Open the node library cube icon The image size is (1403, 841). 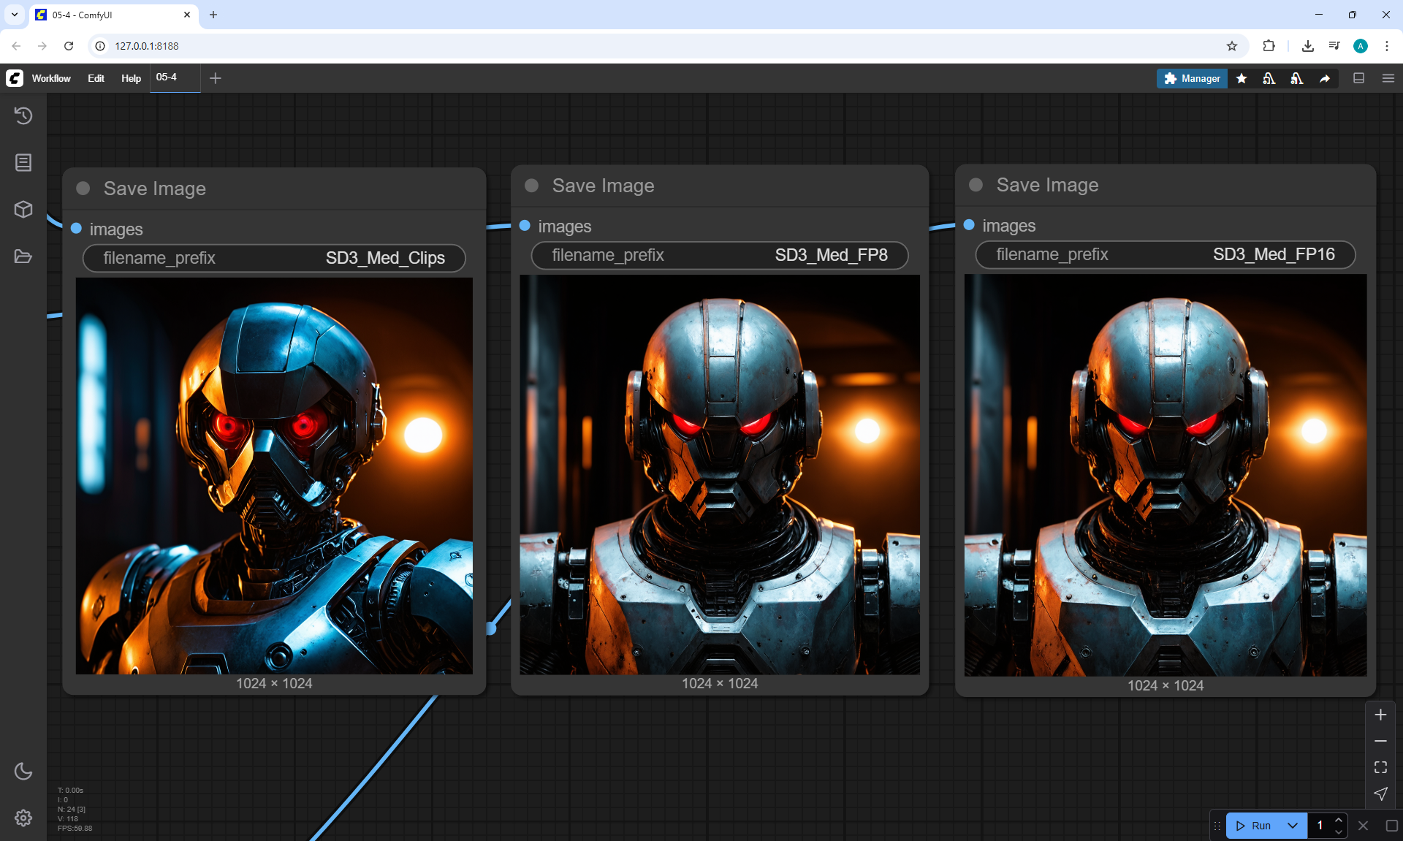pos(23,210)
